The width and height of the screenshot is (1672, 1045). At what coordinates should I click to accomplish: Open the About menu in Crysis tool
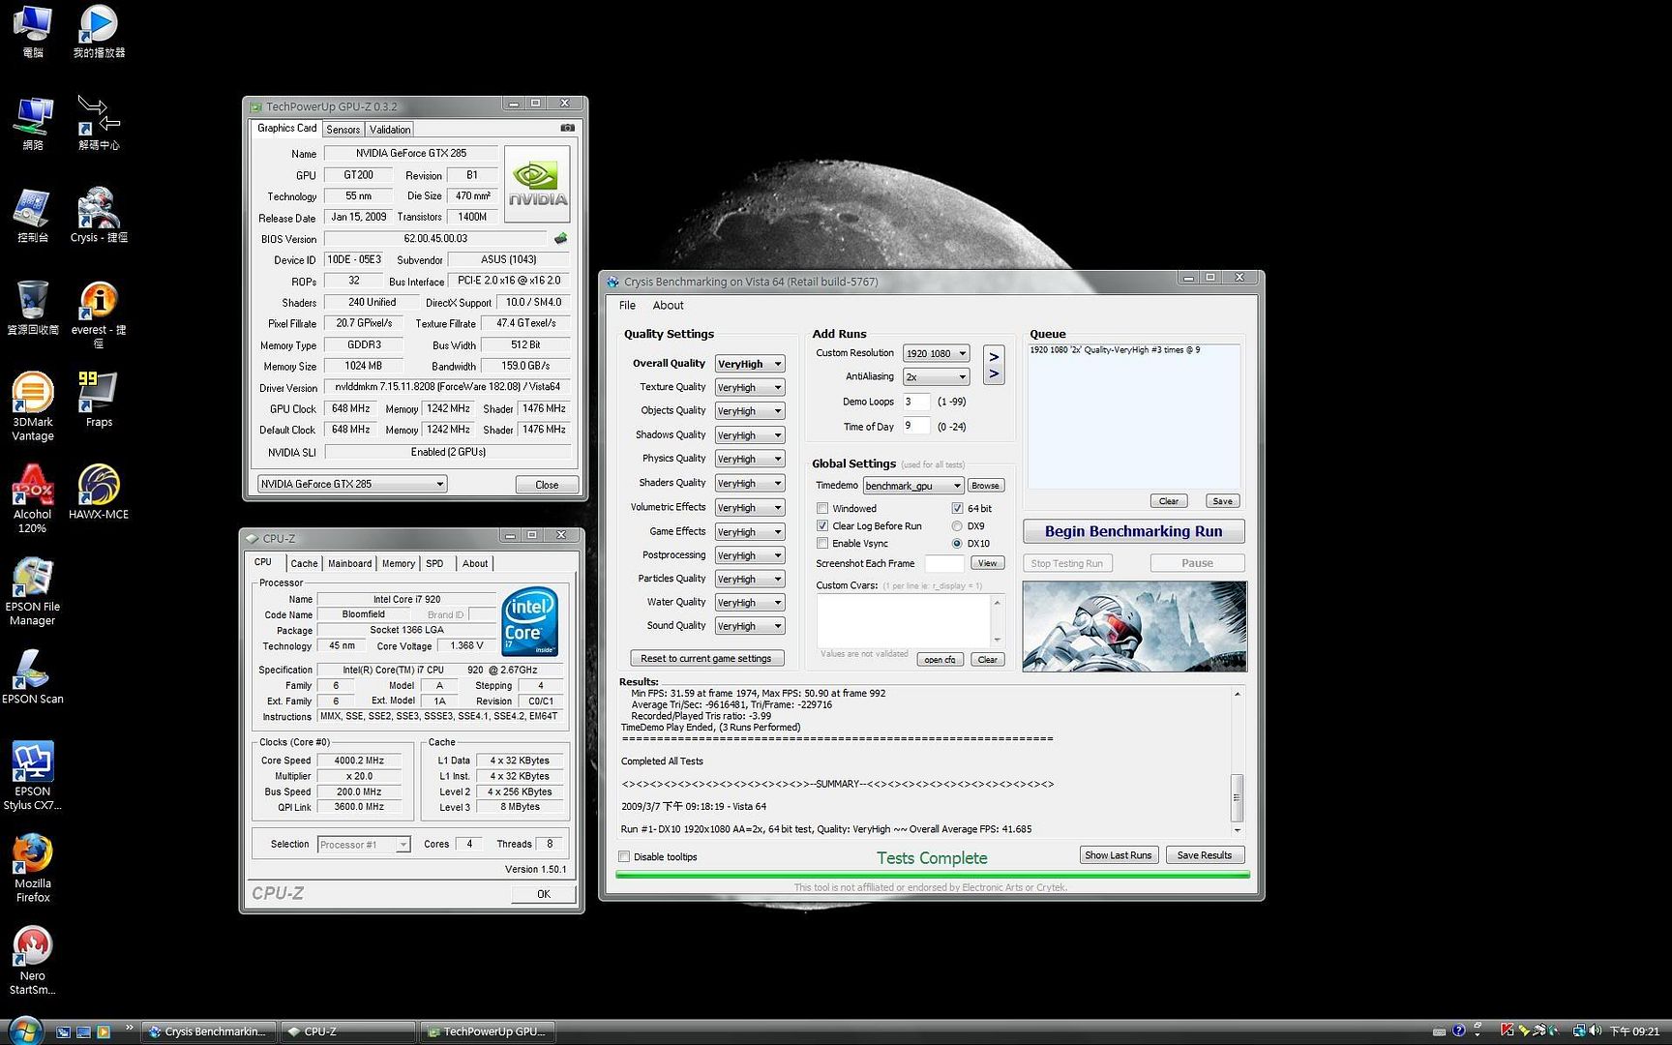pos(668,305)
